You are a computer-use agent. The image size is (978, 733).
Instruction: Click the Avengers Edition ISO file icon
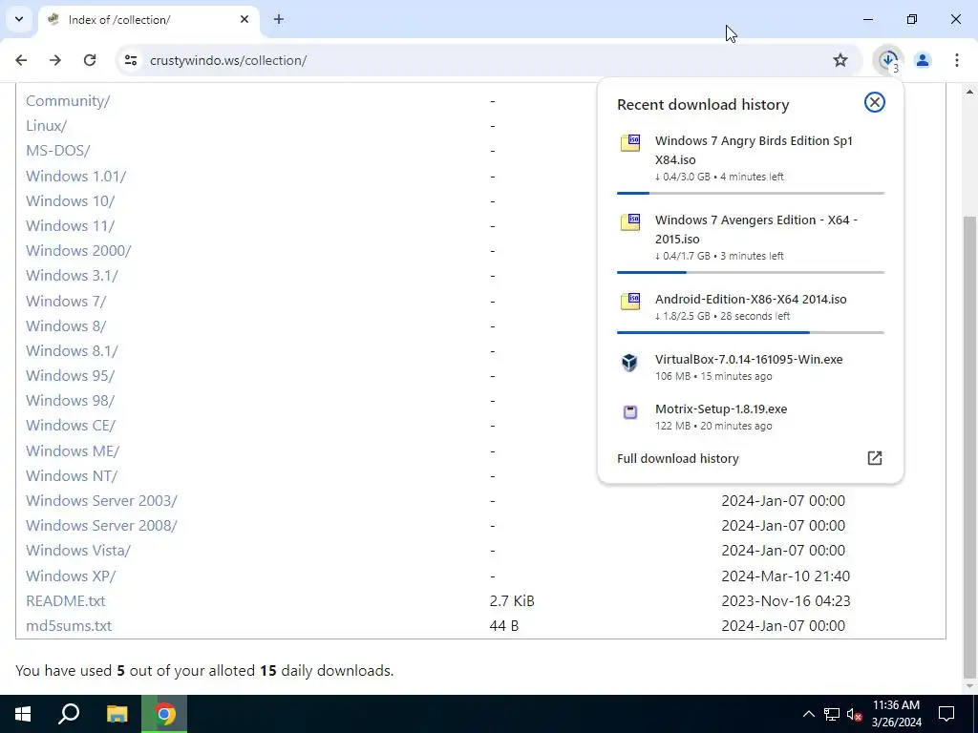point(630,221)
